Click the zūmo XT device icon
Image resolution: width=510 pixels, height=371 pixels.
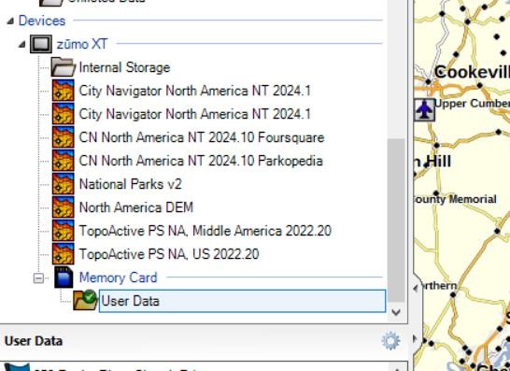point(41,44)
